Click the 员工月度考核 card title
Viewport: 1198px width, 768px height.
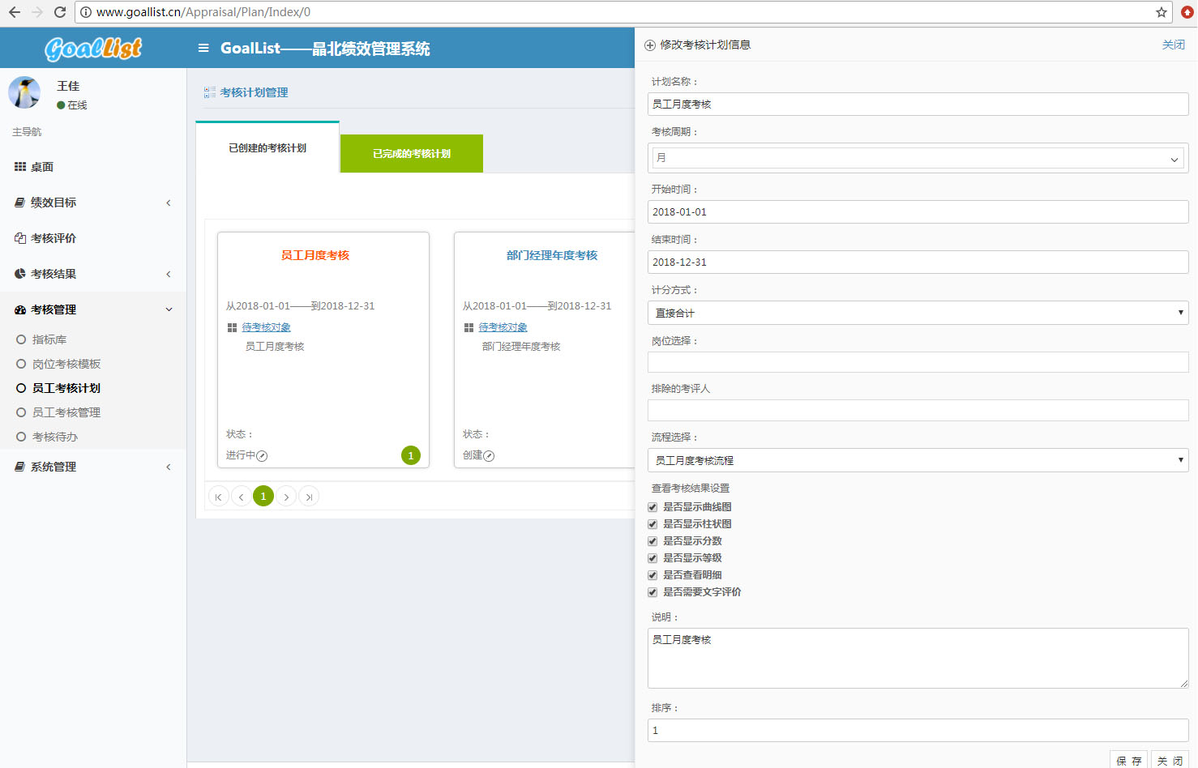[x=315, y=255]
